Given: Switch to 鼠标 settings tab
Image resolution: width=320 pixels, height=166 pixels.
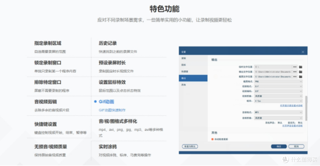Looking at the screenshot, I should click(x=193, y=65).
